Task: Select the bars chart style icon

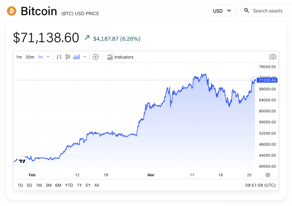Action: coord(58,57)
